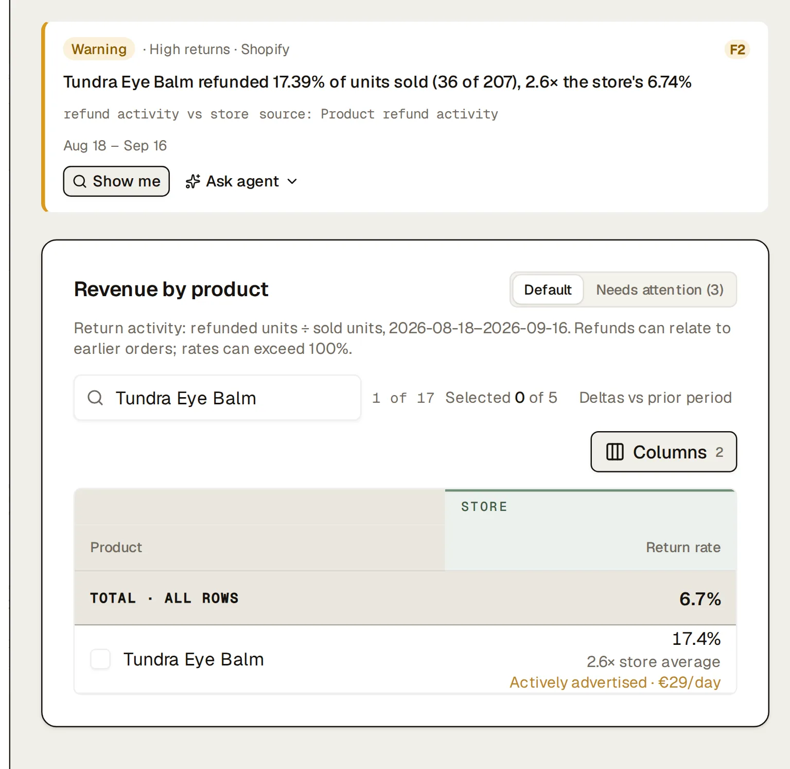Click the Aug 18 – Sep 16 date range

[x=115, y=146]
